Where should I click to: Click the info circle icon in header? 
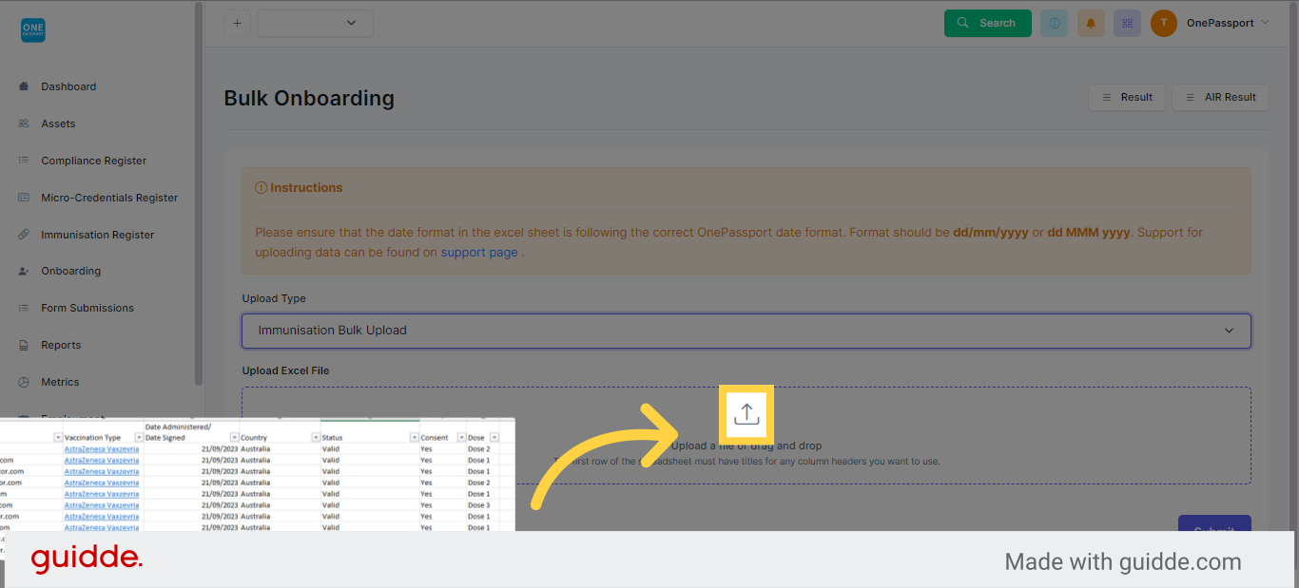pyautogui.click(x=1054, y=23)
